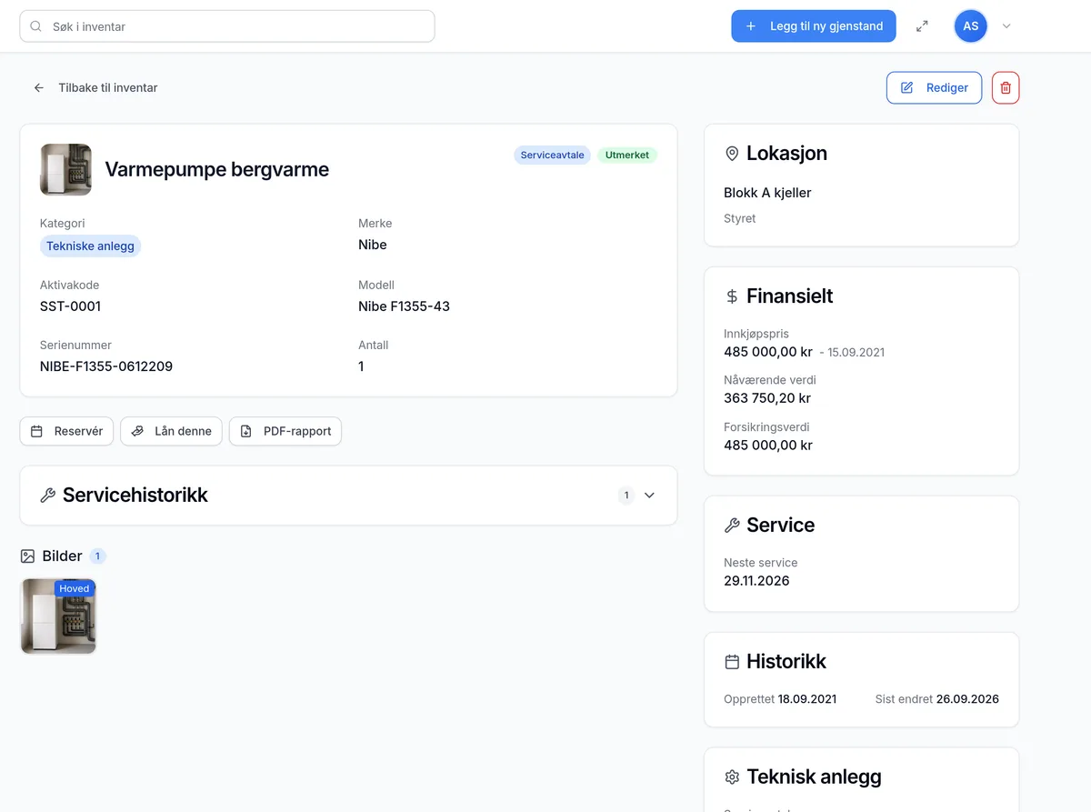Image resolution: width=1091 pixels, height=812 pixels.
Task: Click the Bilder count badge 1
Action: [x=97, y=556]
